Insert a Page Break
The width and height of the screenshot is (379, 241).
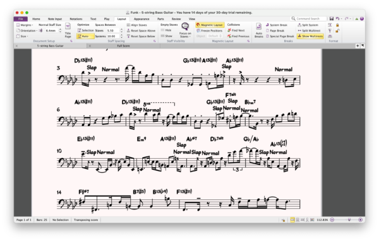tap(275, 31)
